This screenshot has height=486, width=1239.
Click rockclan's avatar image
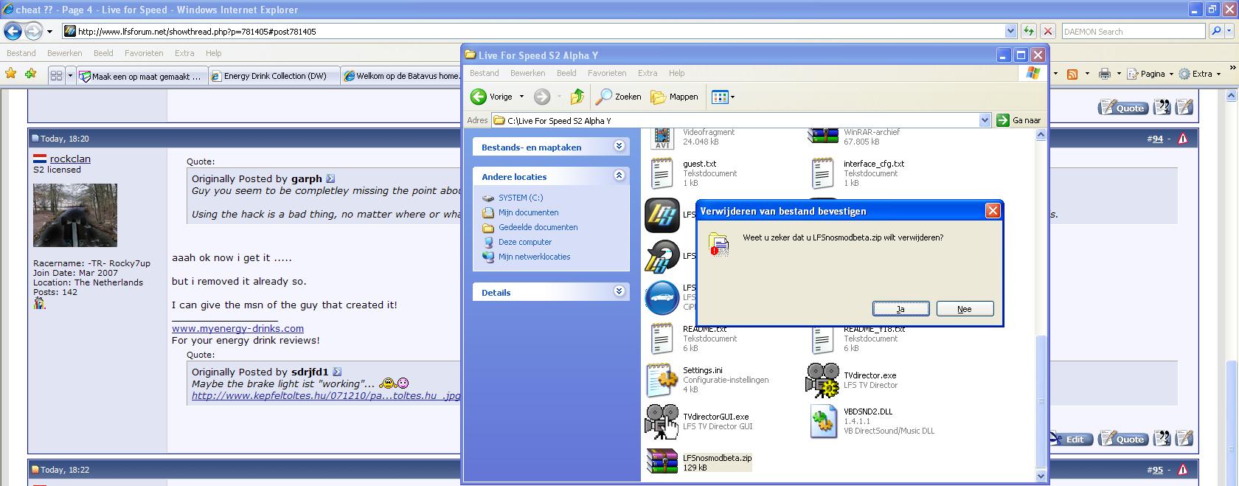75,215
